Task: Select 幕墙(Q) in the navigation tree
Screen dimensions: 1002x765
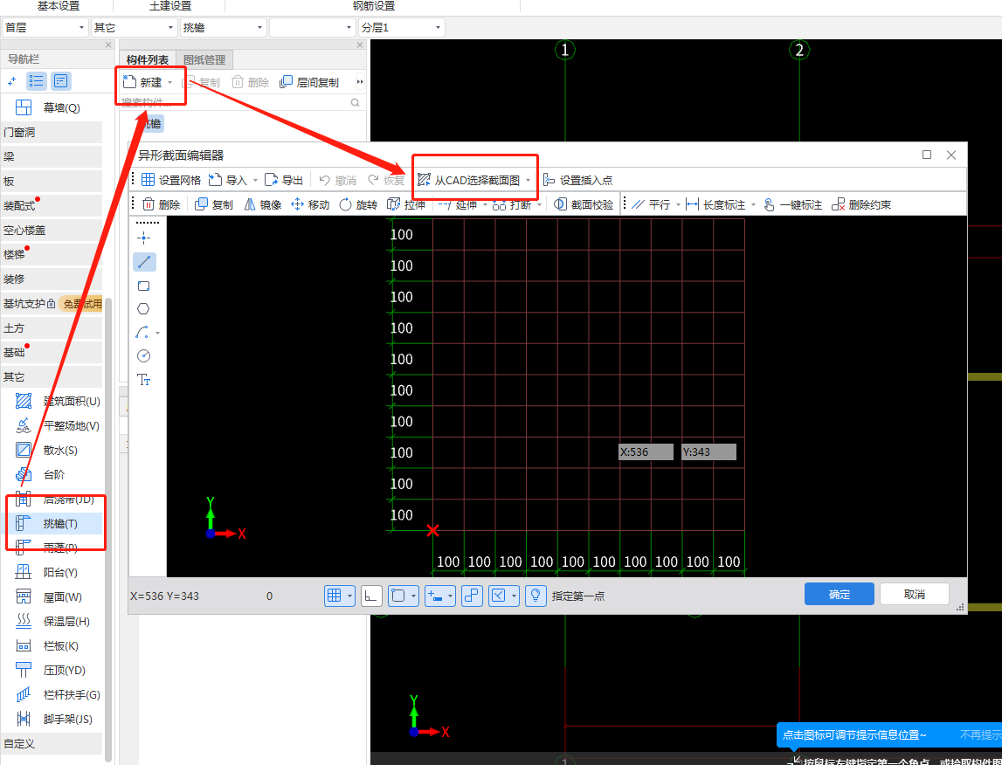Action: pos(52,108)
